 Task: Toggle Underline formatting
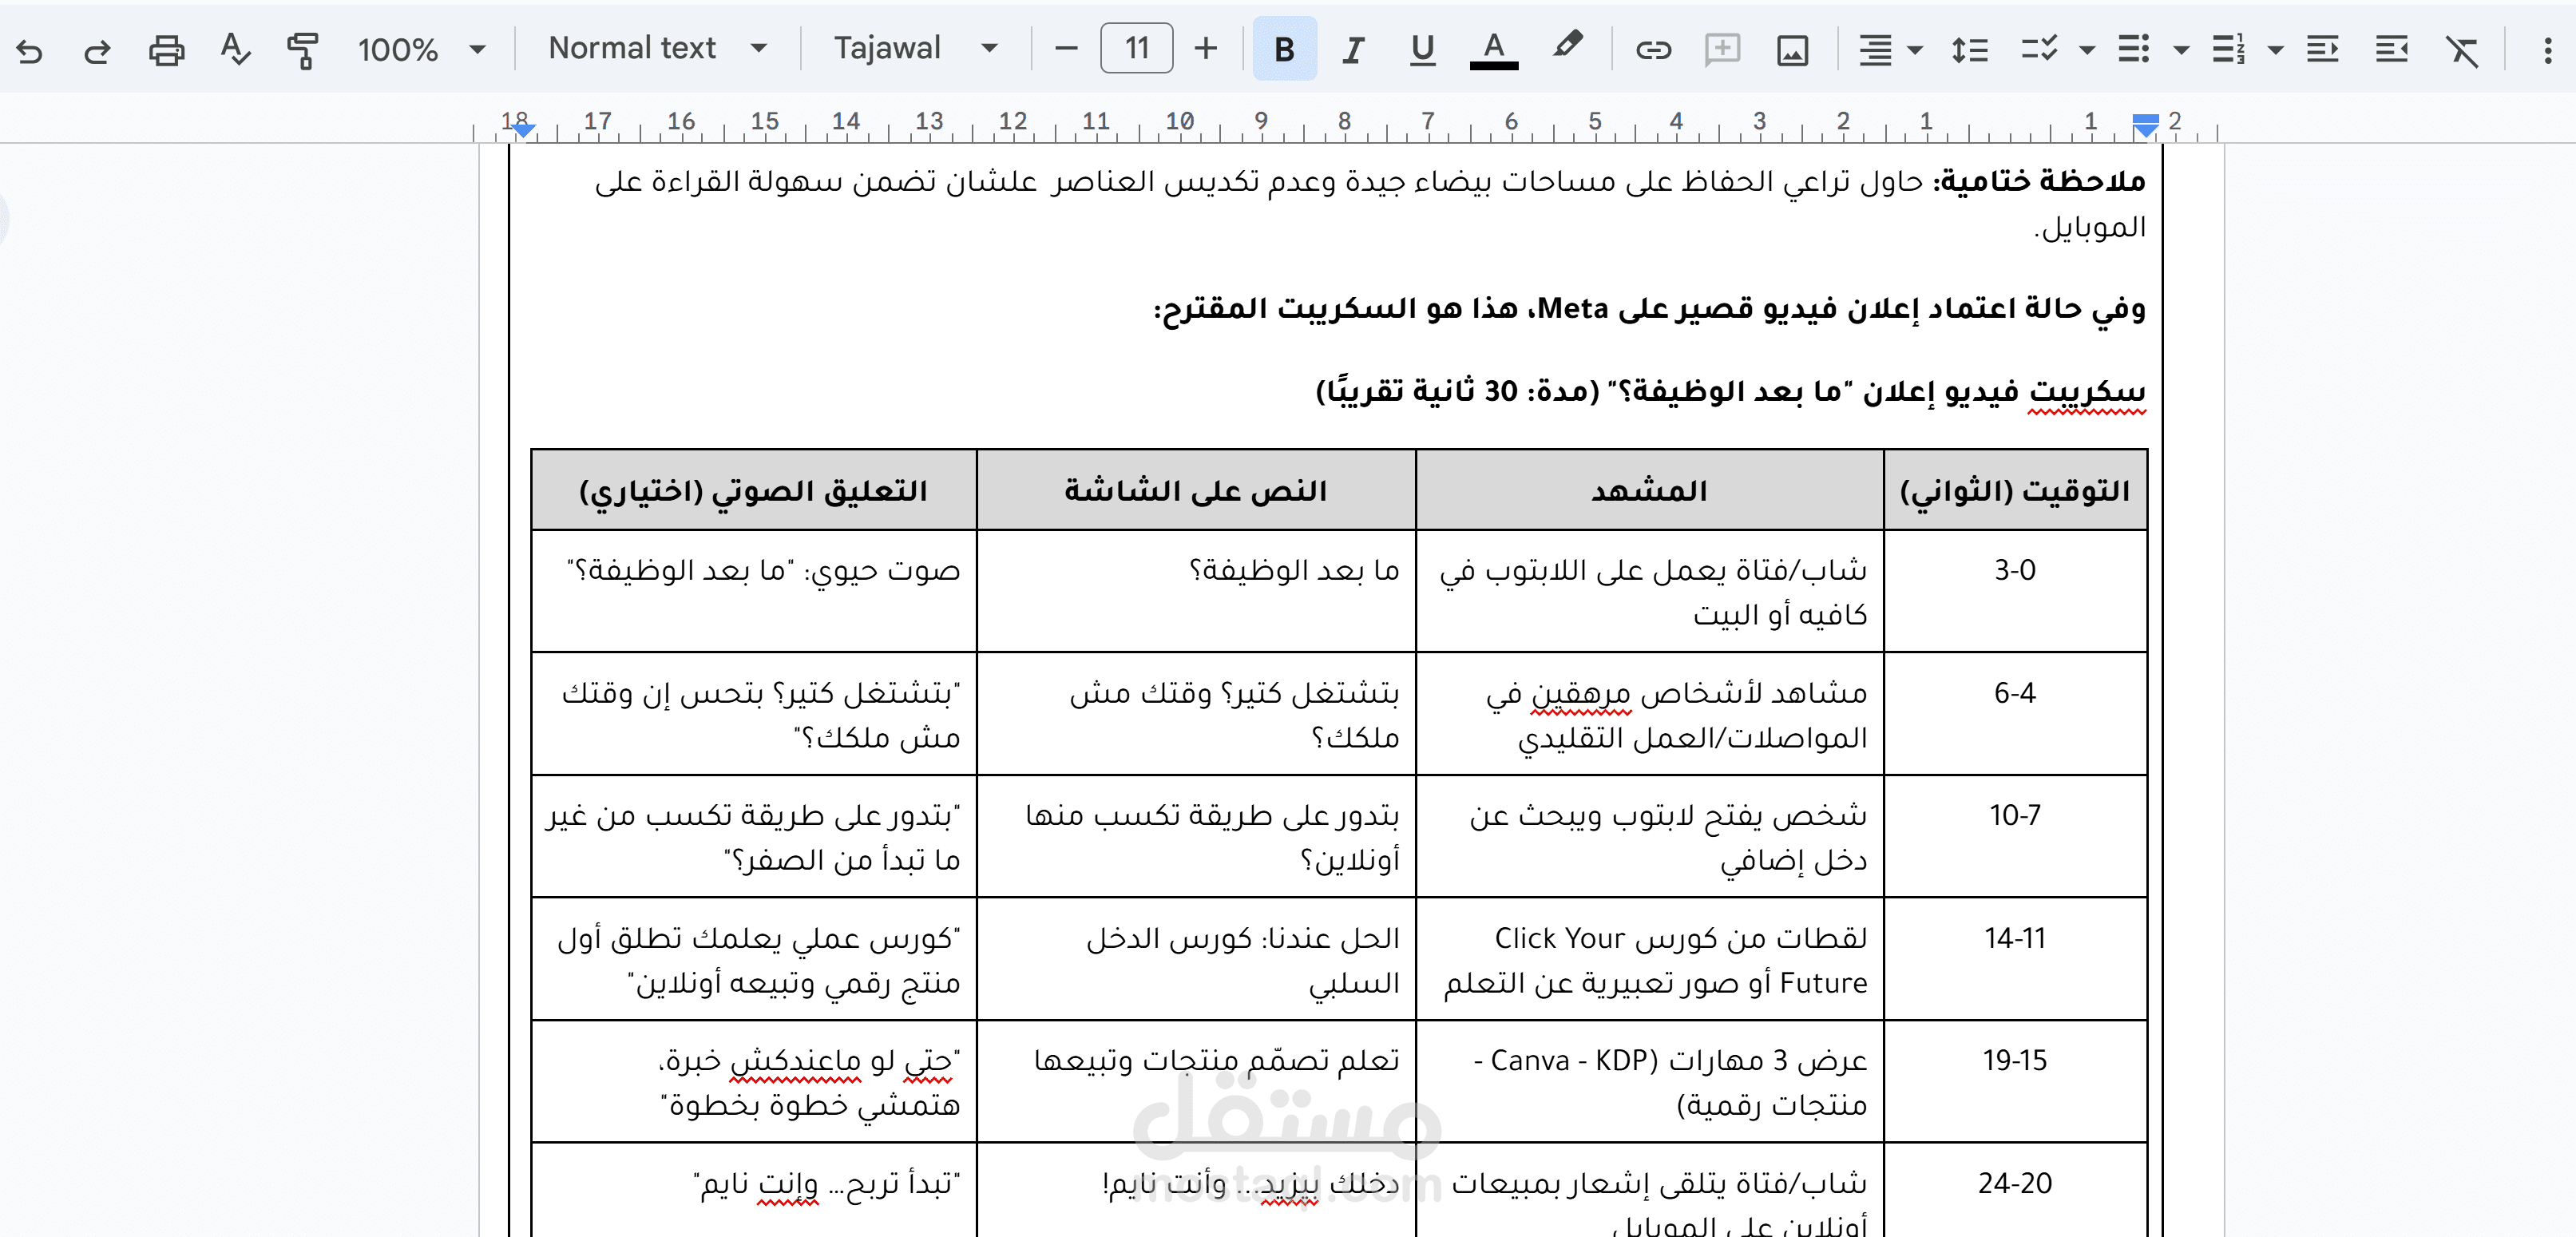(x=1422, y=49)
